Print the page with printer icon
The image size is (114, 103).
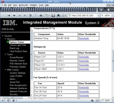click(58, 16)
